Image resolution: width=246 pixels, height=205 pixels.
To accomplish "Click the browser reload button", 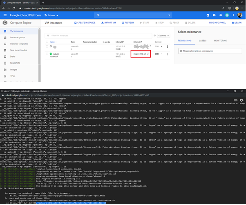I will [x=13, y=8].
